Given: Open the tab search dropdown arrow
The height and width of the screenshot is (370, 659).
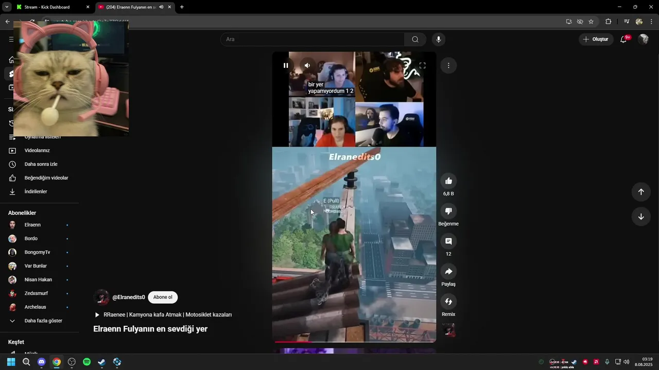Looking at the screenshot, I should [x=7, y=7].
